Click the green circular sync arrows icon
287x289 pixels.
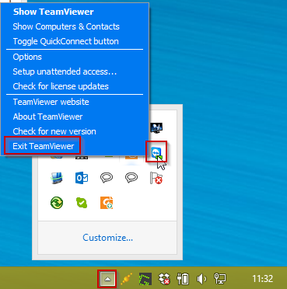[57, 203]
